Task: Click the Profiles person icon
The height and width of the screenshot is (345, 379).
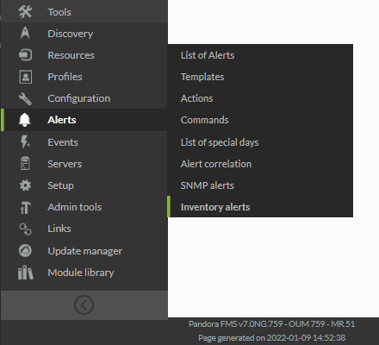Action: coord(25,77)
